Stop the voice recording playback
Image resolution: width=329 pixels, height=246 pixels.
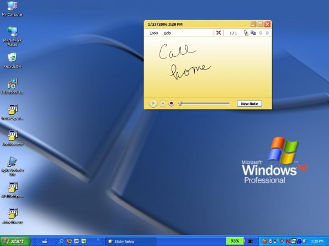pyautogui.click(x=163, y=103)
